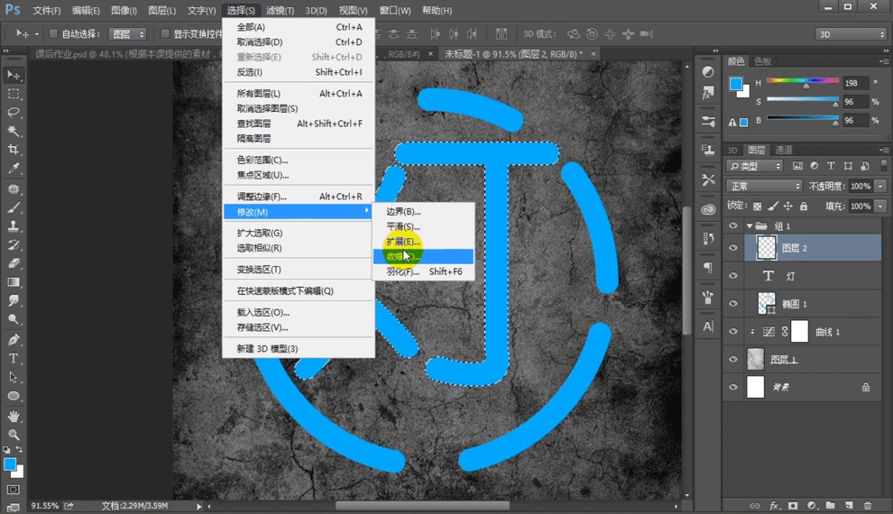Viewport: 893px width, 514px height.
Task: Link layers icon at panel bottom
Action: click(755, 506)
